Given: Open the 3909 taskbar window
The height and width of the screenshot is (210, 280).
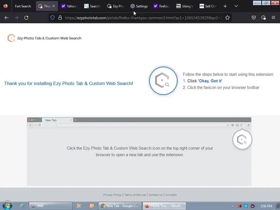Looking at the screenshot, I should 51,206.
